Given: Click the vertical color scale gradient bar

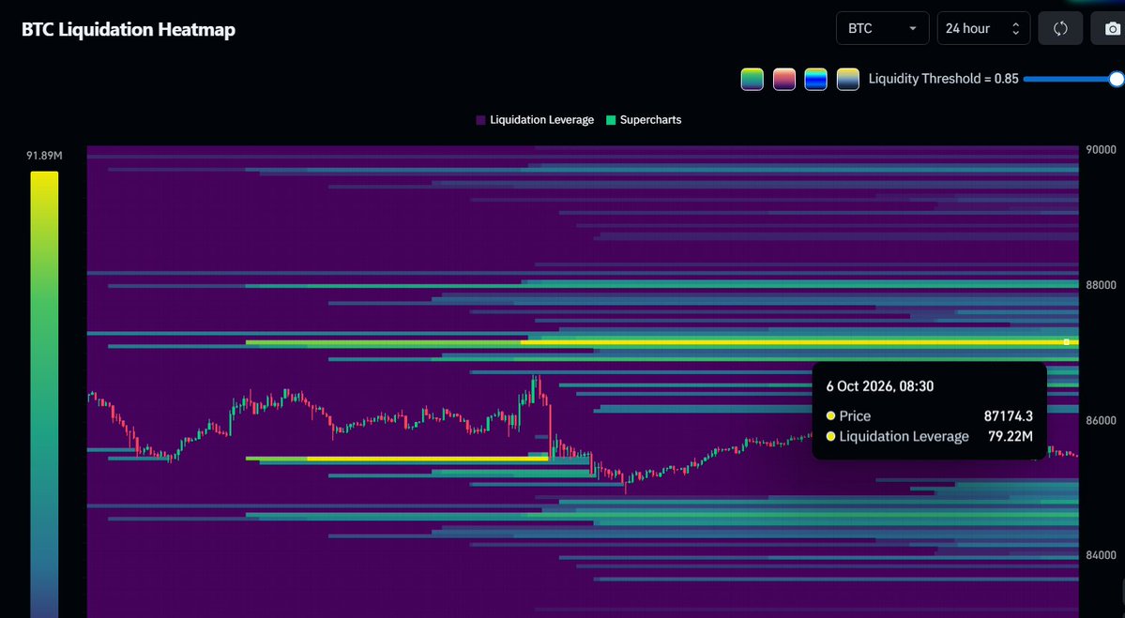Looking at the screenshot, I should click(x=44, y=394).
